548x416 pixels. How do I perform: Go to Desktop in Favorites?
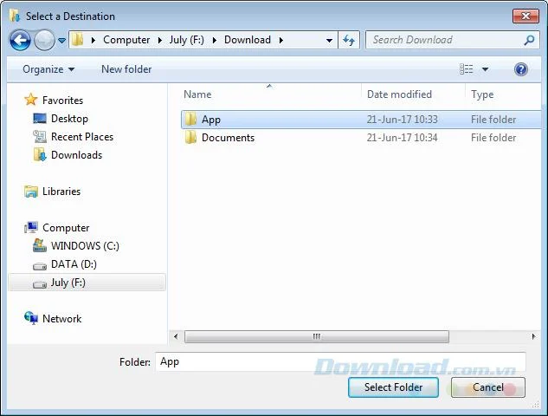coord(69,119)
